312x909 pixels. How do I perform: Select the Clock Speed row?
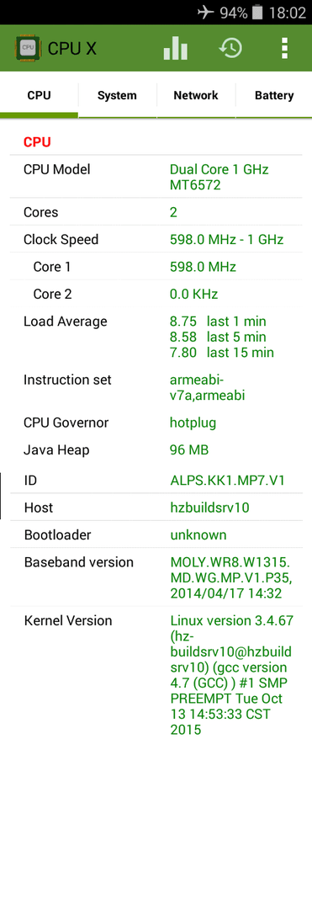[156, 239]
